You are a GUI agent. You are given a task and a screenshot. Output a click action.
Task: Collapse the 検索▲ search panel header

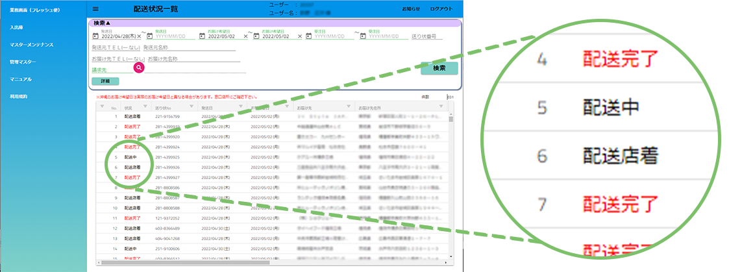pyautogui.click(x=275, y=23)
